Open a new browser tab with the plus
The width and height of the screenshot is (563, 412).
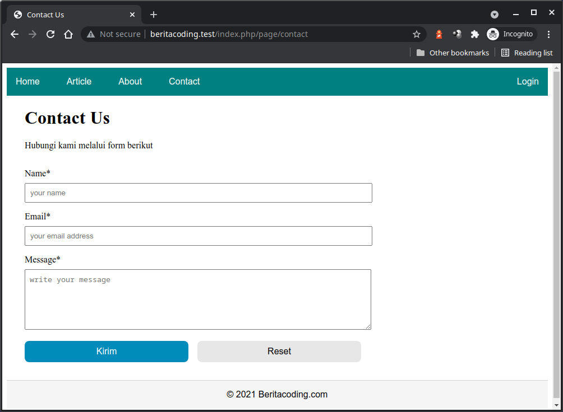(153, 15)
